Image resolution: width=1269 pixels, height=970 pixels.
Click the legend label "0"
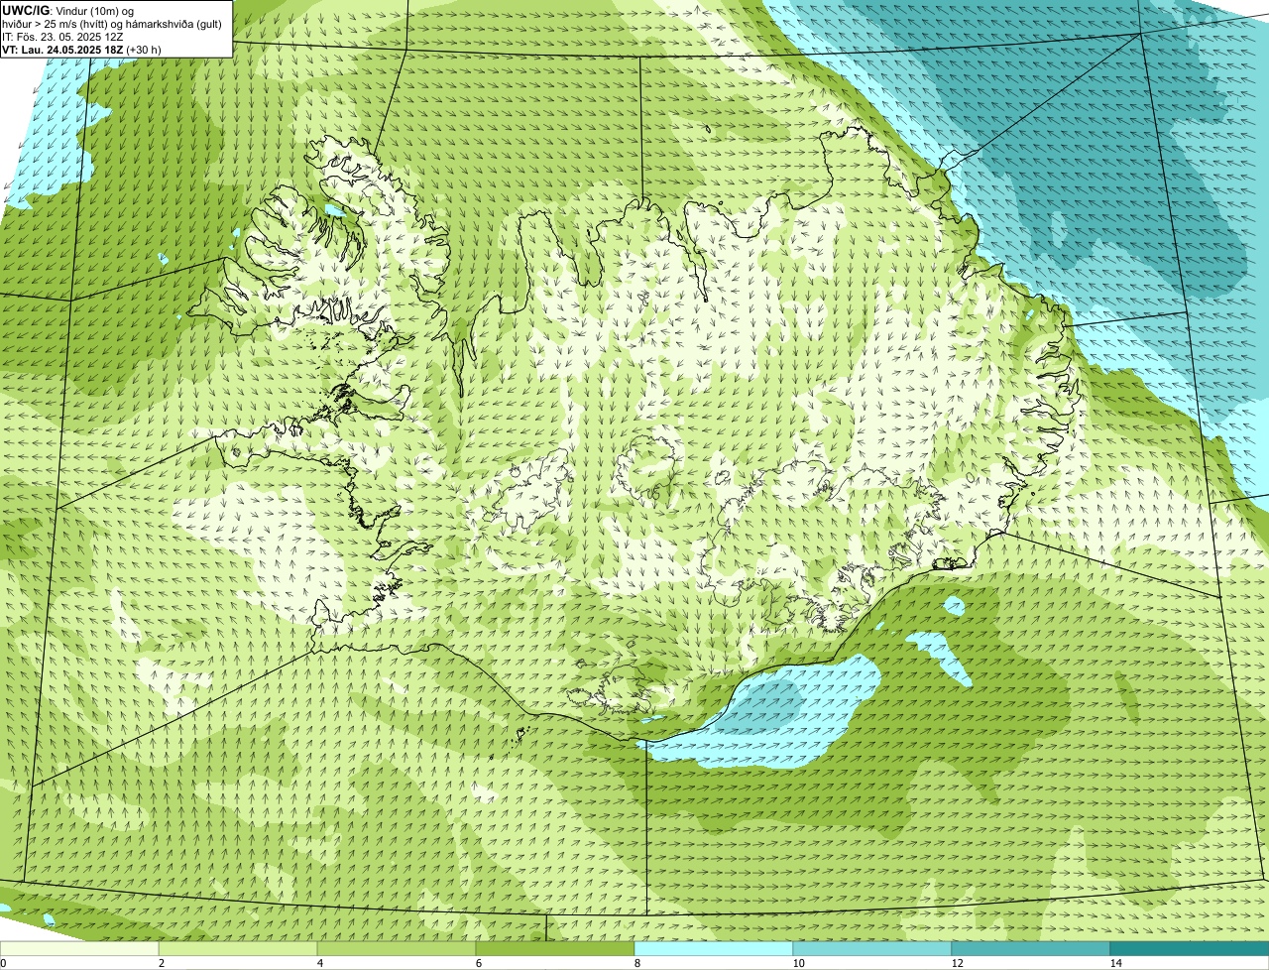[3, 963]
